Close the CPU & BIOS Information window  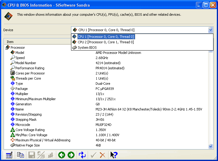213,5
